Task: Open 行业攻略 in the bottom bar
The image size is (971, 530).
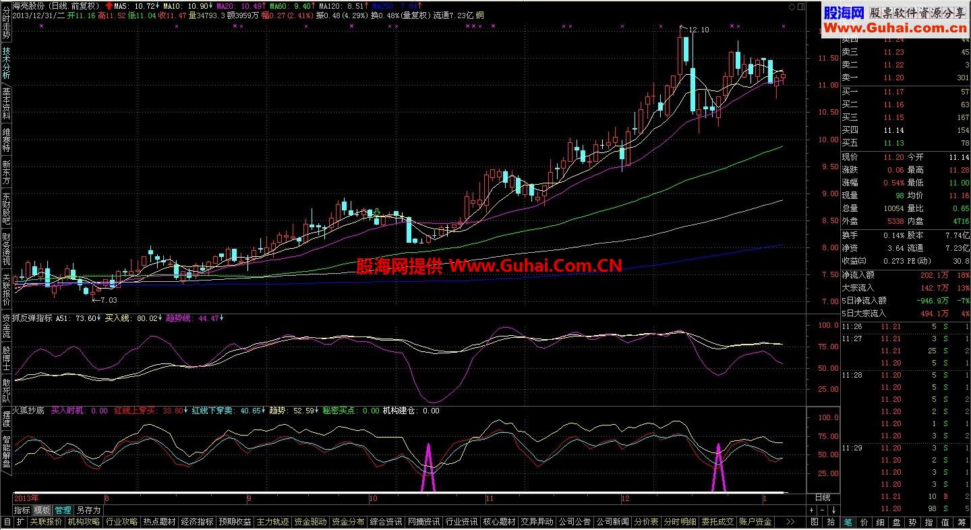Action: tap(121, 522)
